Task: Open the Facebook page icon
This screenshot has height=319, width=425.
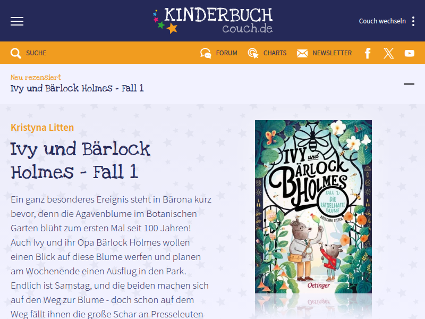Action: pos(368,53)
